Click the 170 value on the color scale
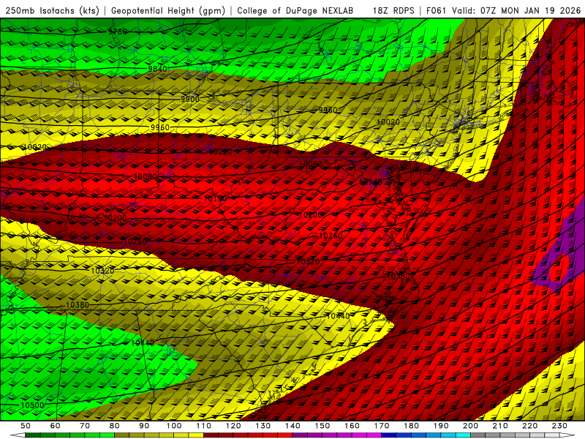 coord(382,426)
